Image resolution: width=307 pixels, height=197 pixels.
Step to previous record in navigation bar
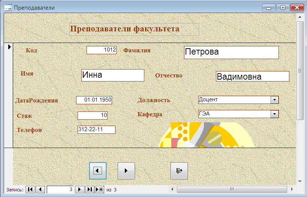click(40, 190)
